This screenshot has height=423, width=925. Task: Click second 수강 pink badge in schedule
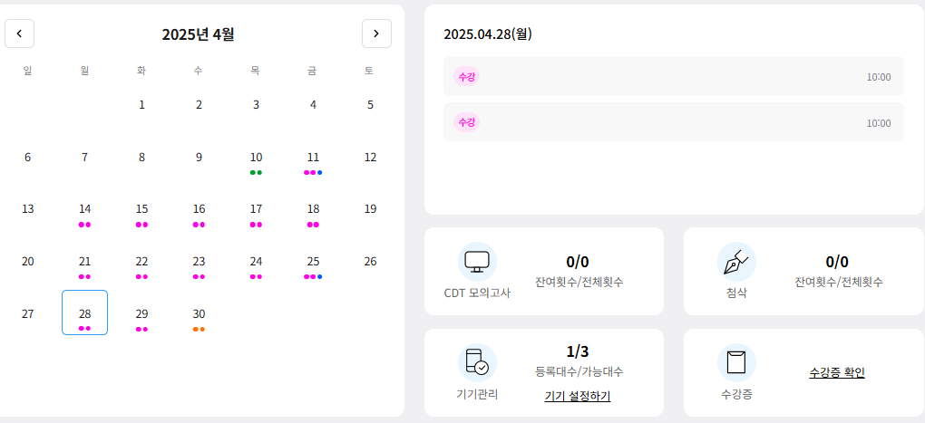click(x=466, y=122)
